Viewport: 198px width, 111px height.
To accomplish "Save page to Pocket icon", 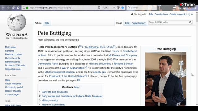I will (118, 8).
